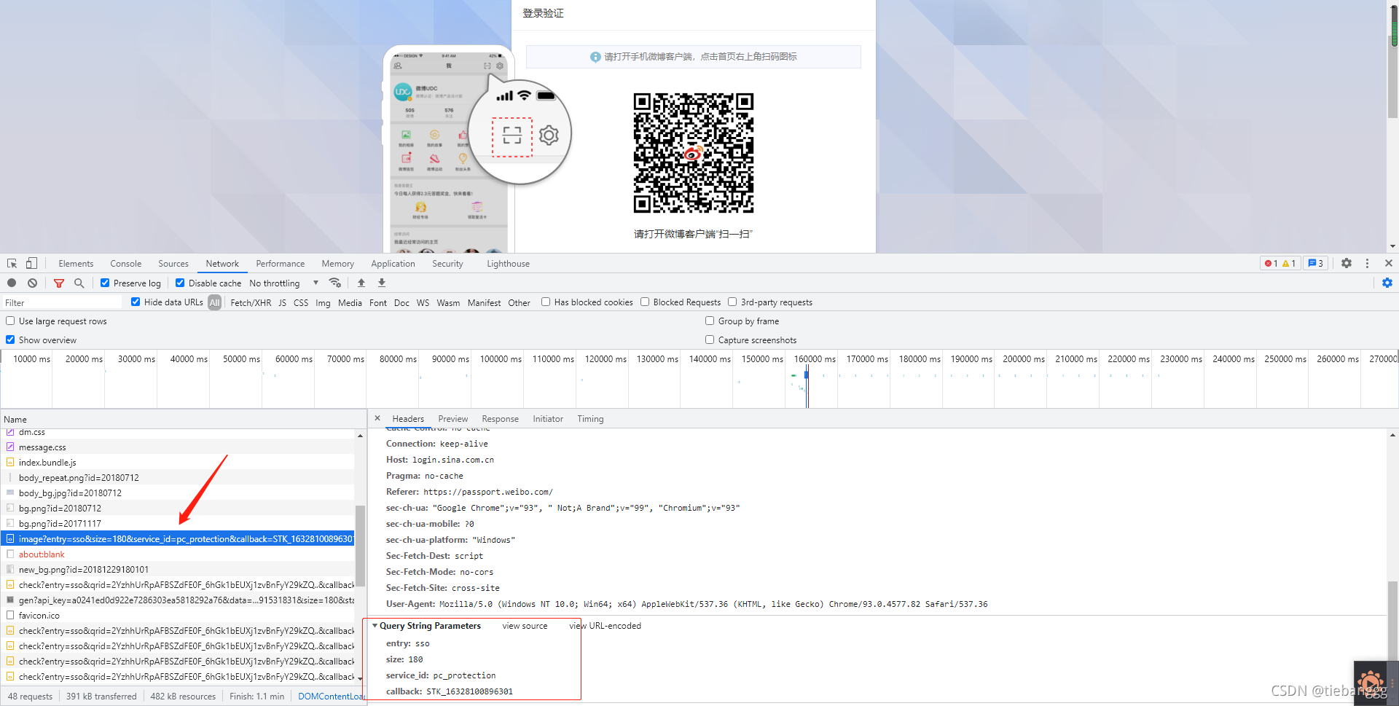Filter requests by WS type

pyautogui.click(x=423, y=302)
